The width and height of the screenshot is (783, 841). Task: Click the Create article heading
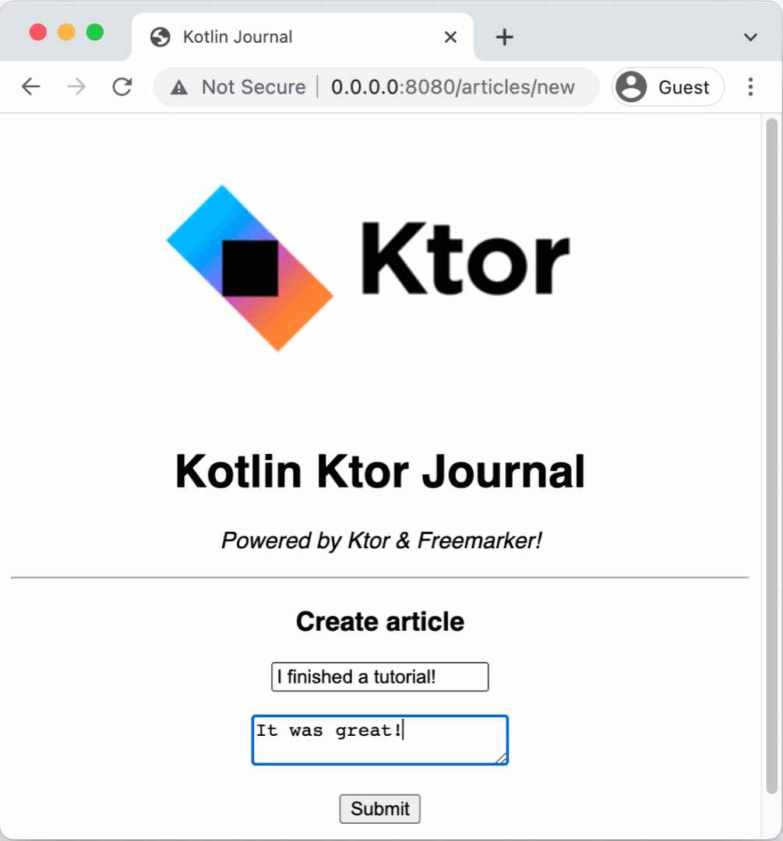pyautogui.click(x=380, y=621)
